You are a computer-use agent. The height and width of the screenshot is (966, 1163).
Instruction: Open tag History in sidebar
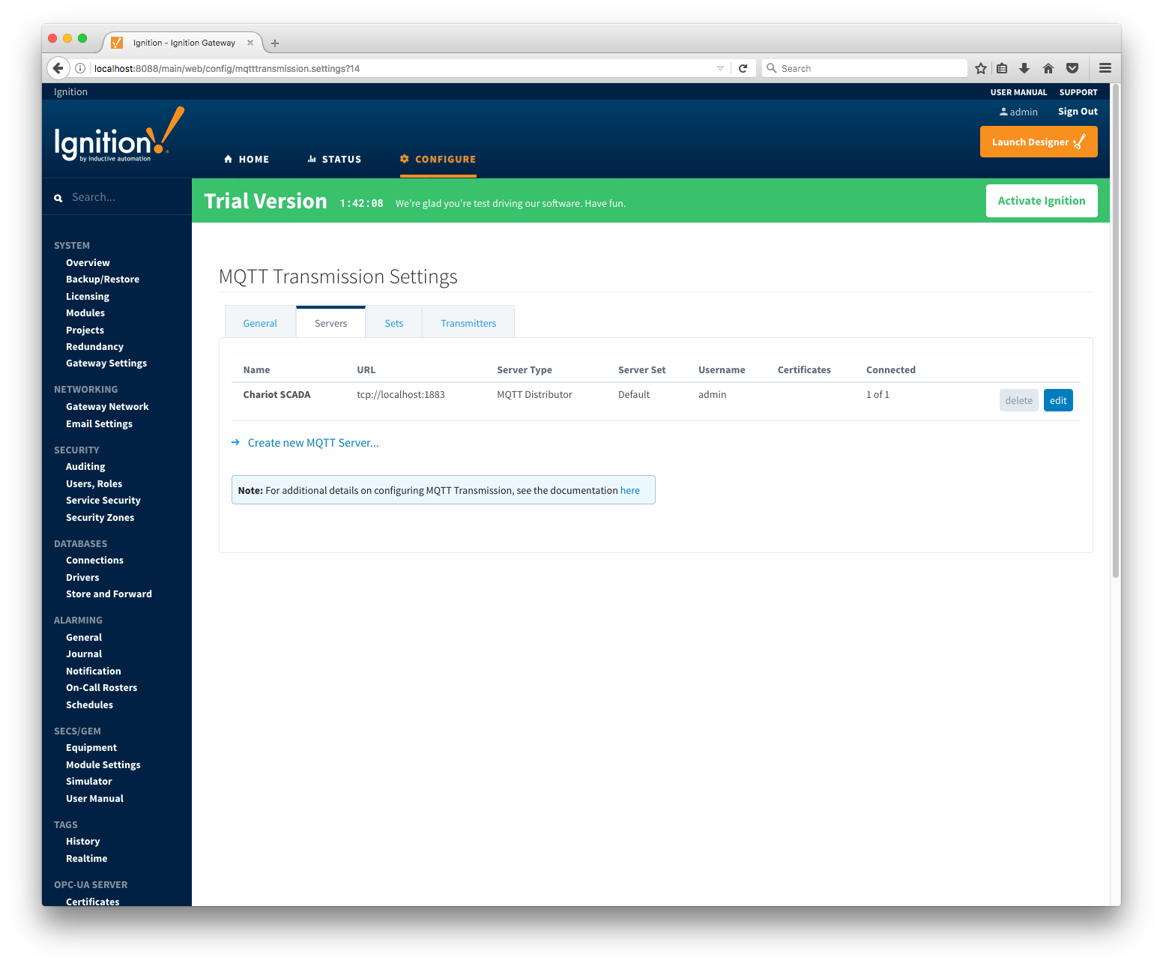click(x=82, y=842)
